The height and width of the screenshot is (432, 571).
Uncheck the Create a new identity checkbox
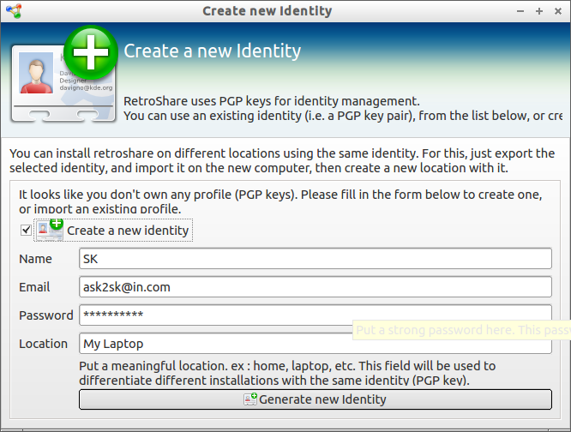[26, 230]
